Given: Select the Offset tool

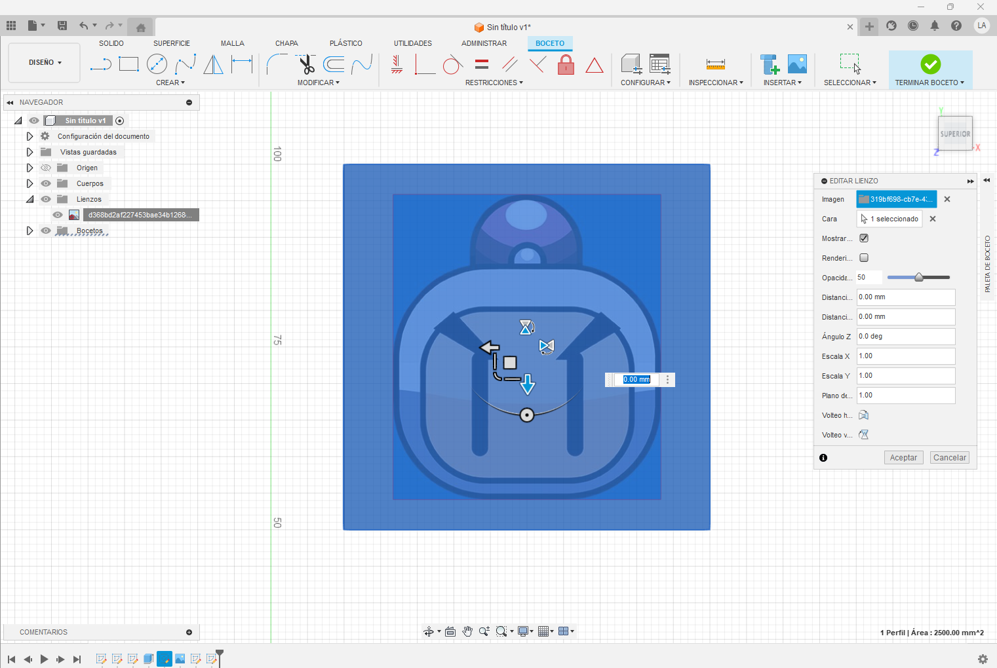Looking at the screenshot, I should (x=334, y=64).
